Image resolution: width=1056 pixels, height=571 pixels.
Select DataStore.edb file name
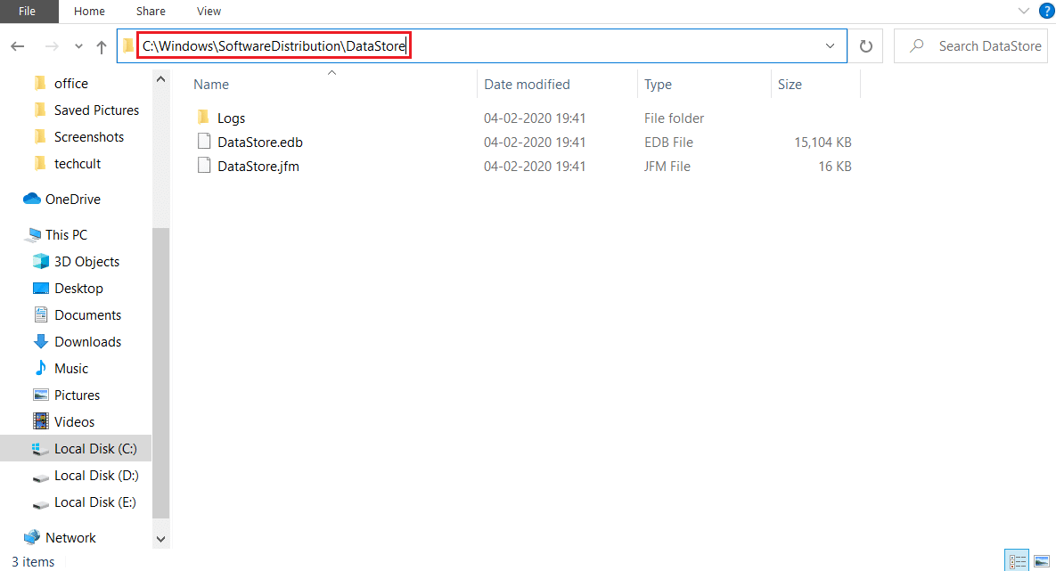point(260,142)
